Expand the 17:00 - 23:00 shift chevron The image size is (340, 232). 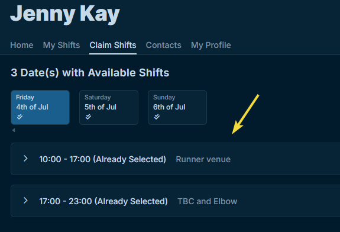[25, 200]
